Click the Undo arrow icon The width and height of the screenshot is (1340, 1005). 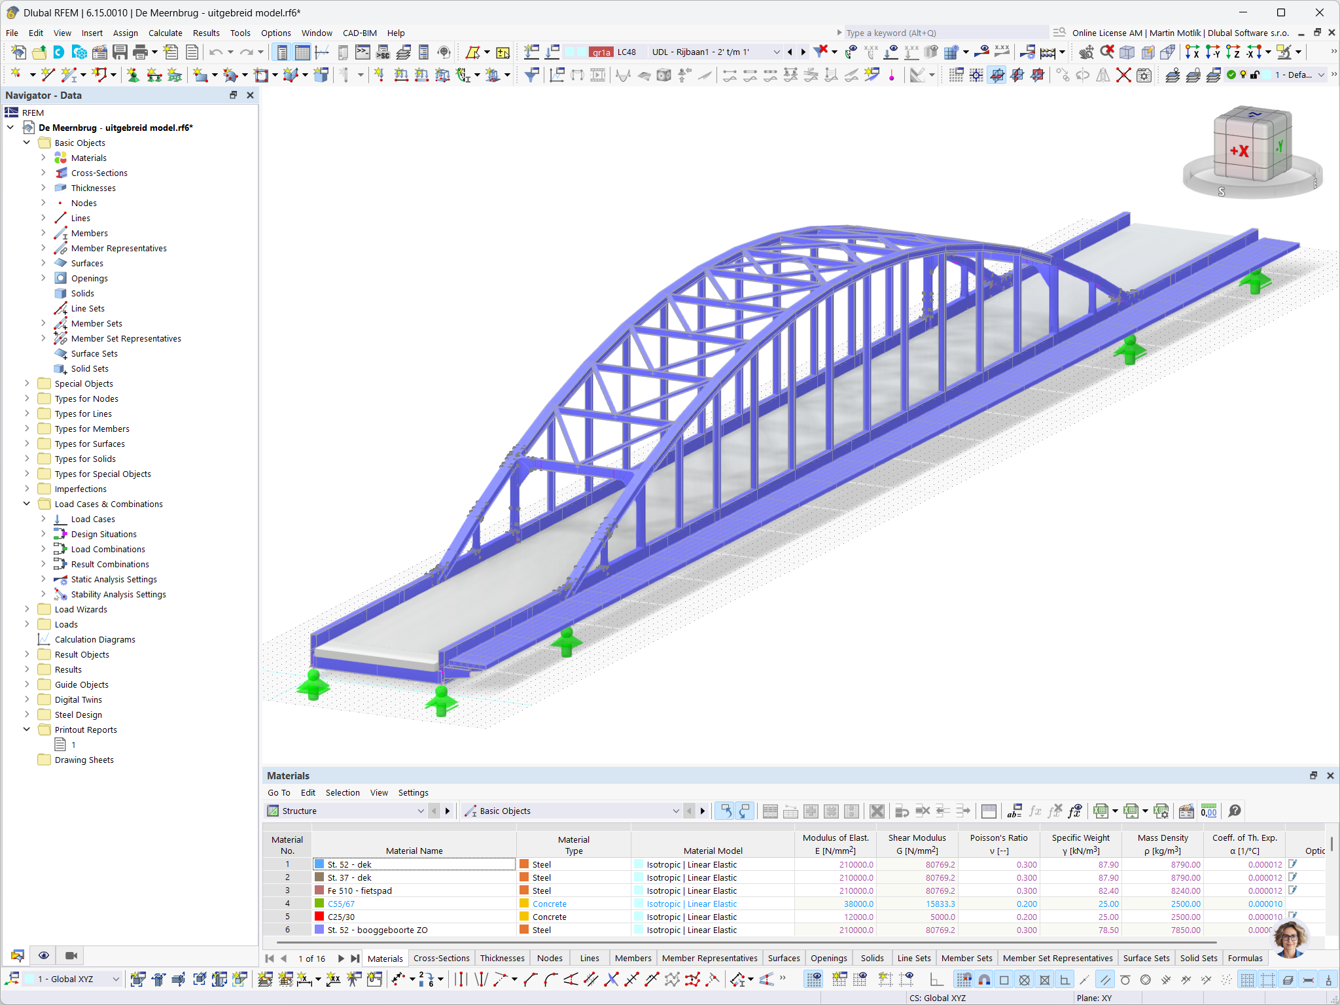(216, 52)
